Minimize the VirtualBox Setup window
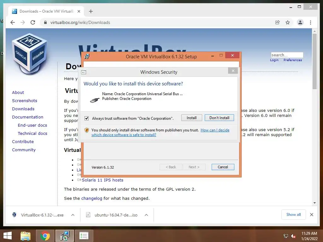323x242 pixels. 213,55
